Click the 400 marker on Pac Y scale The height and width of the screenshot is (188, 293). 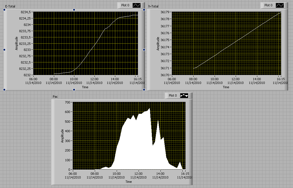(67, 131)
